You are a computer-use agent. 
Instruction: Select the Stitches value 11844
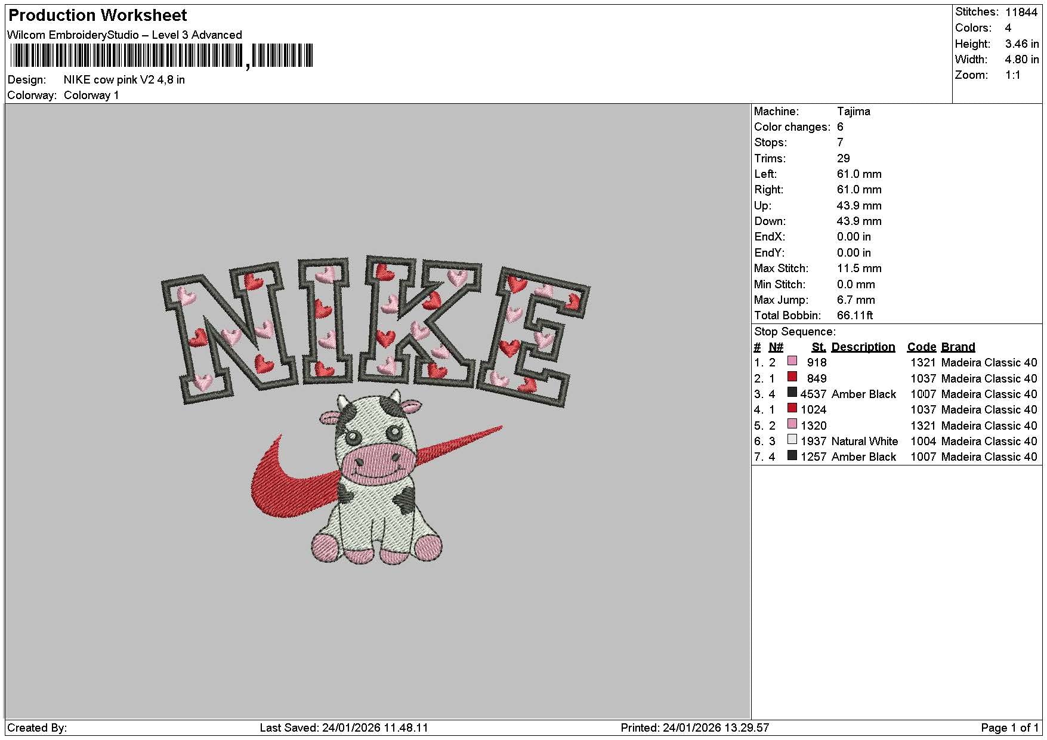pos(1021,12)
